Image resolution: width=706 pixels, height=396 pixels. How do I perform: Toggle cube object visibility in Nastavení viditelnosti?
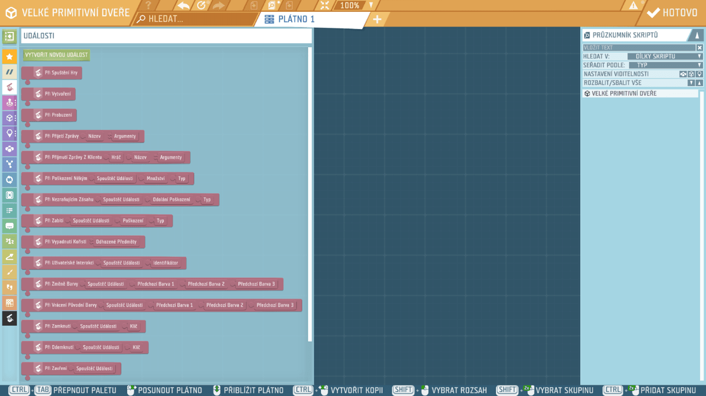point(691,74)
